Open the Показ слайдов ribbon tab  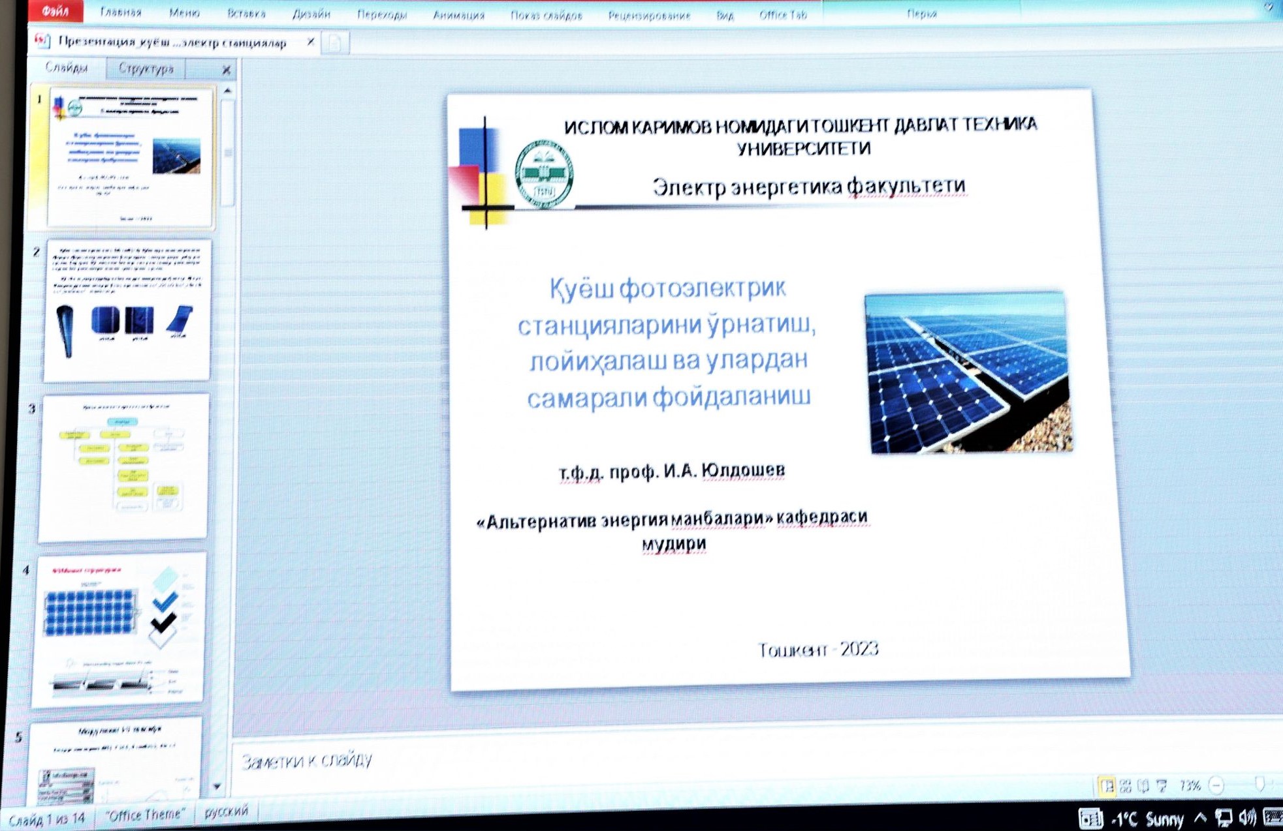pos(546,15)
